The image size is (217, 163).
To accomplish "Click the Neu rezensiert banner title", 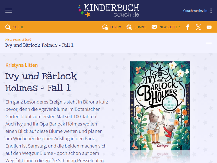I will coord(39,45).
